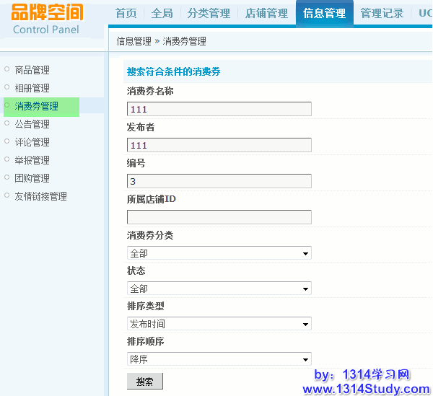
Task: Select the 信息管理 tab
Action: 324,13
